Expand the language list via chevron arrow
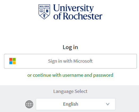The image size is (139, 112). point(108,104)
